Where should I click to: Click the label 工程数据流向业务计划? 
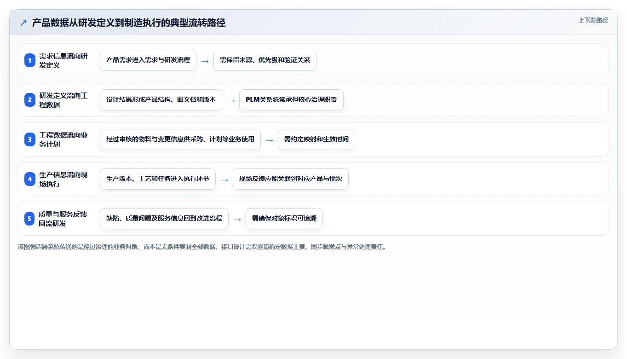[63, 139]
